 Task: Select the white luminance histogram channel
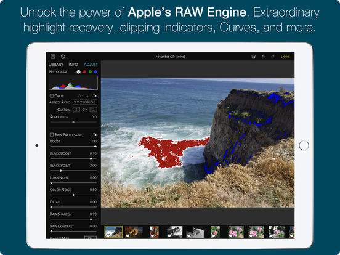pyautogui.click(x=78, y=72)
